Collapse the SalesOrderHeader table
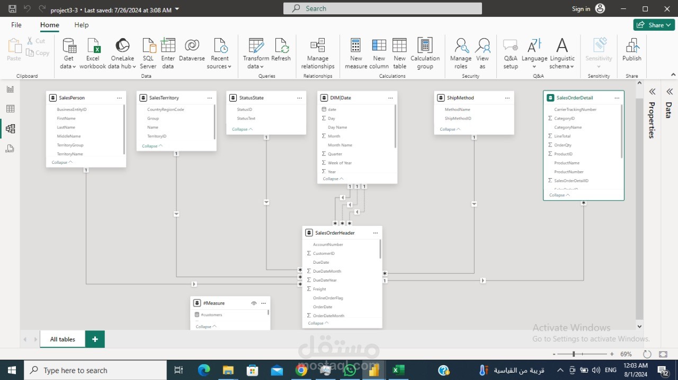The width and height of the screenshot is (678, 380). pos(318,323)
